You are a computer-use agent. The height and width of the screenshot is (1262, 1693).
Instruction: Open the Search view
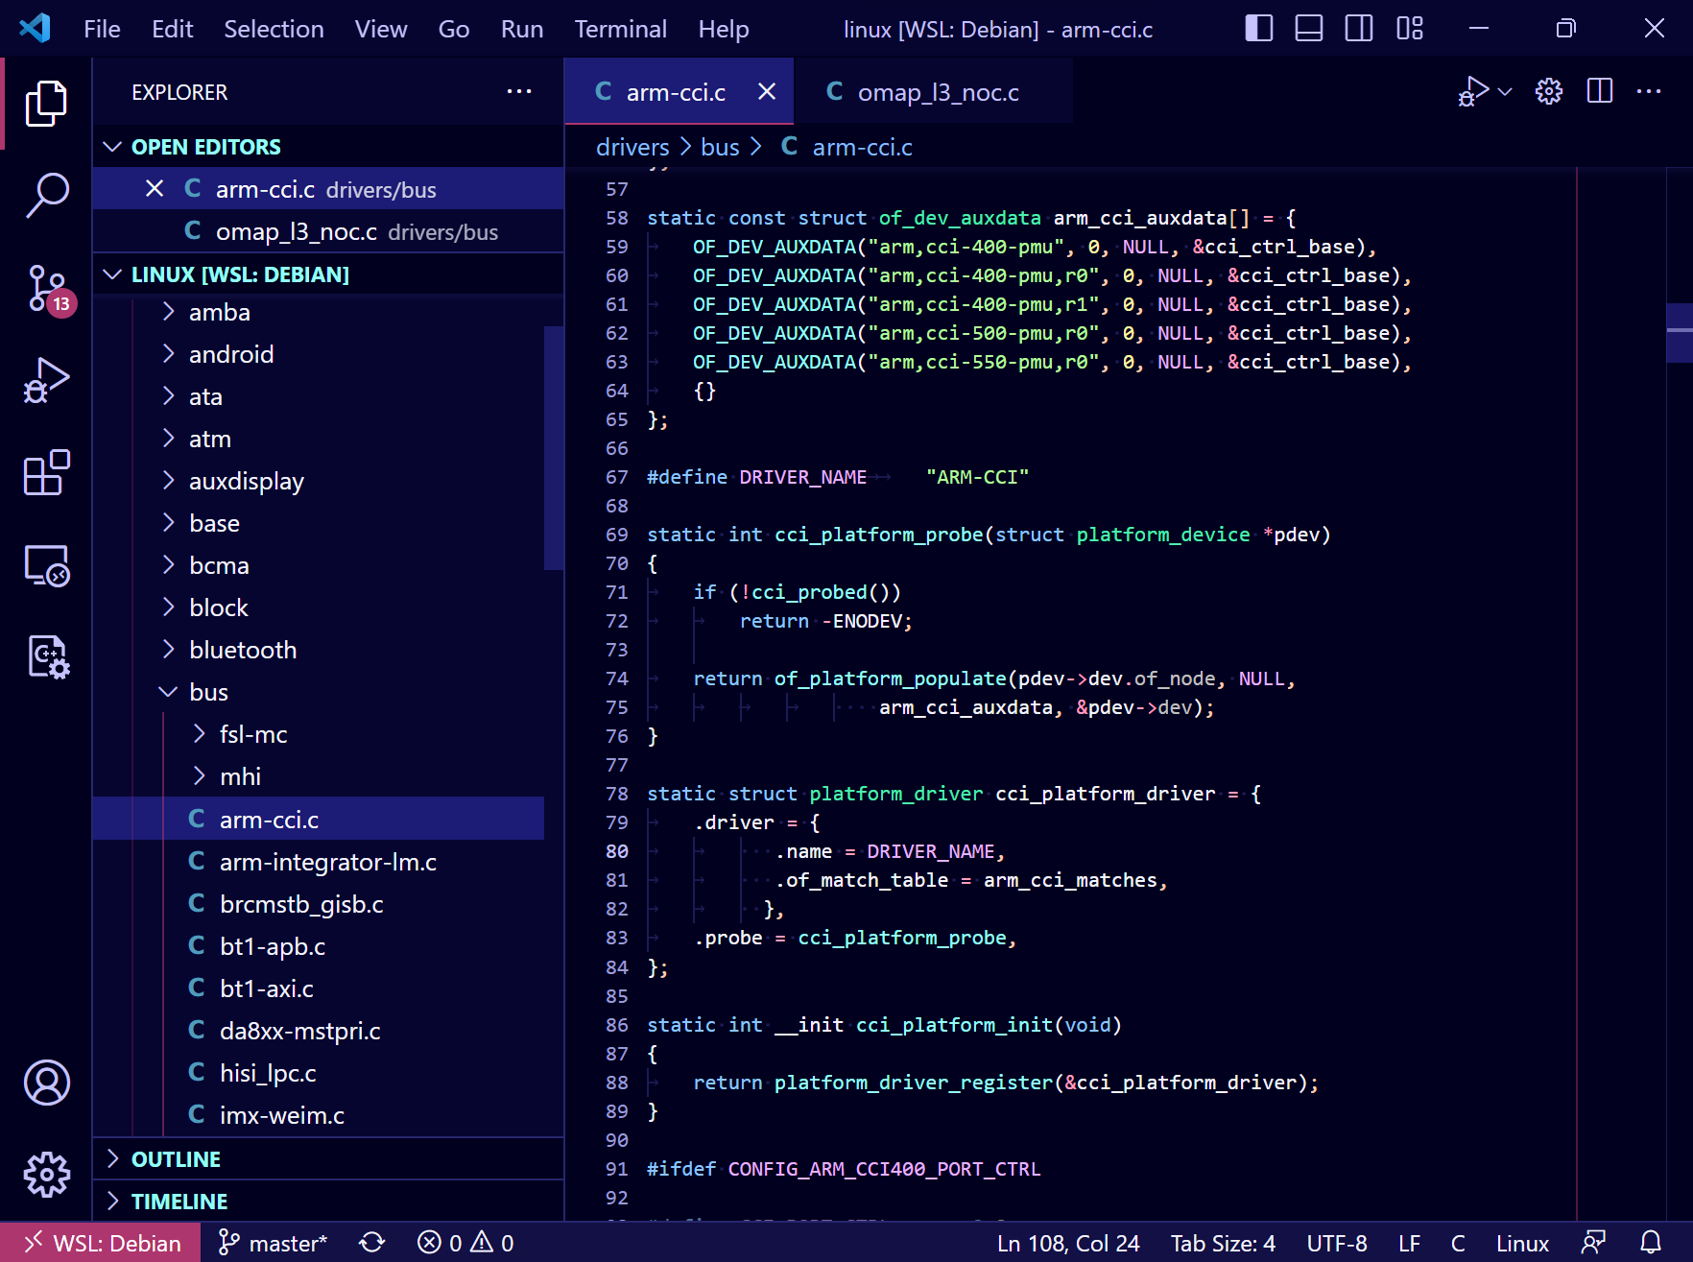(46, 195)
